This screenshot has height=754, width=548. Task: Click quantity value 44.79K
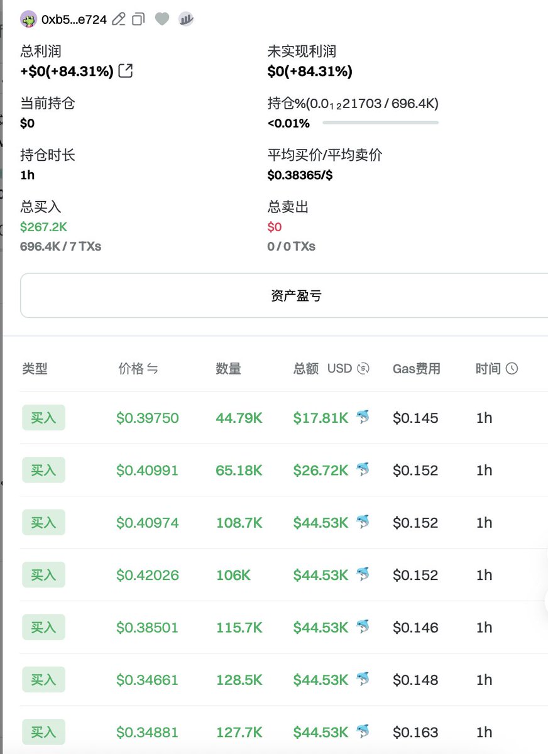pos(239,418)
